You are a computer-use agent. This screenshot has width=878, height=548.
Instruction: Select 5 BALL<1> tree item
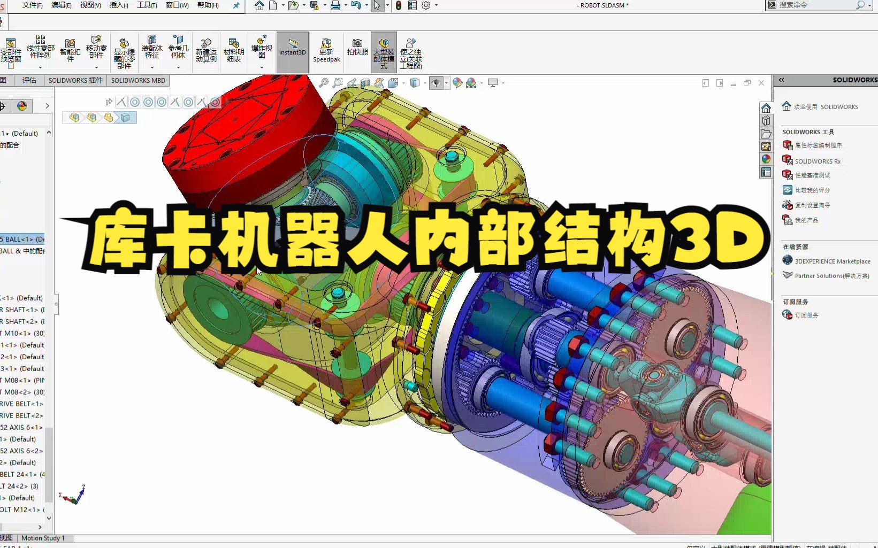[x=22, y=239]
